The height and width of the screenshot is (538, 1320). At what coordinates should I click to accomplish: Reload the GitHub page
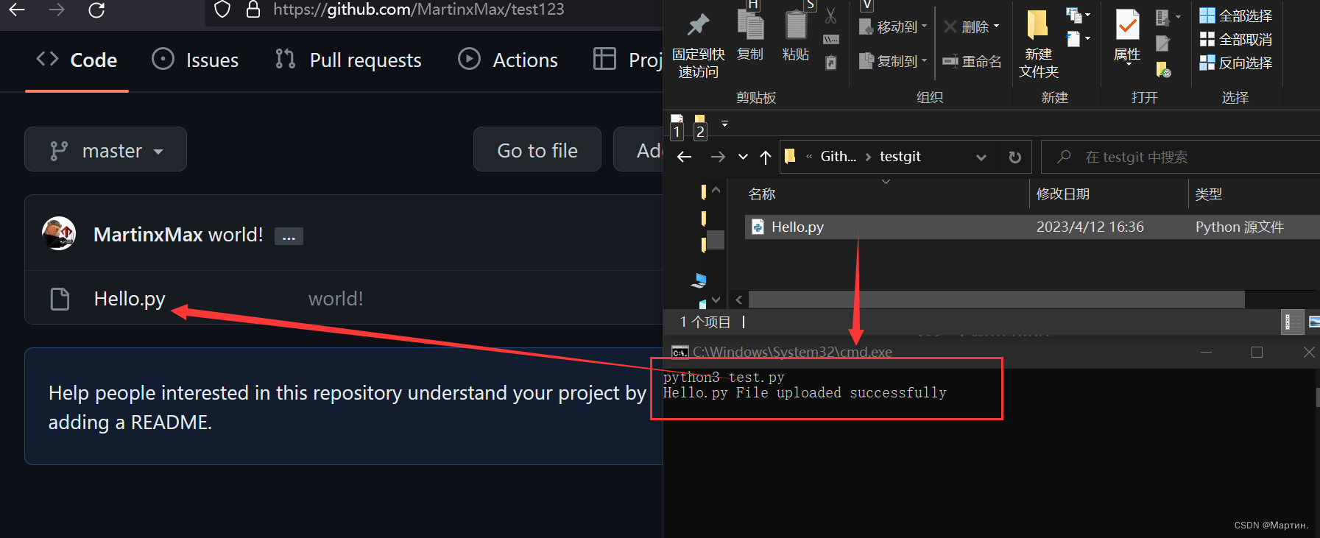tap(96, 10)
